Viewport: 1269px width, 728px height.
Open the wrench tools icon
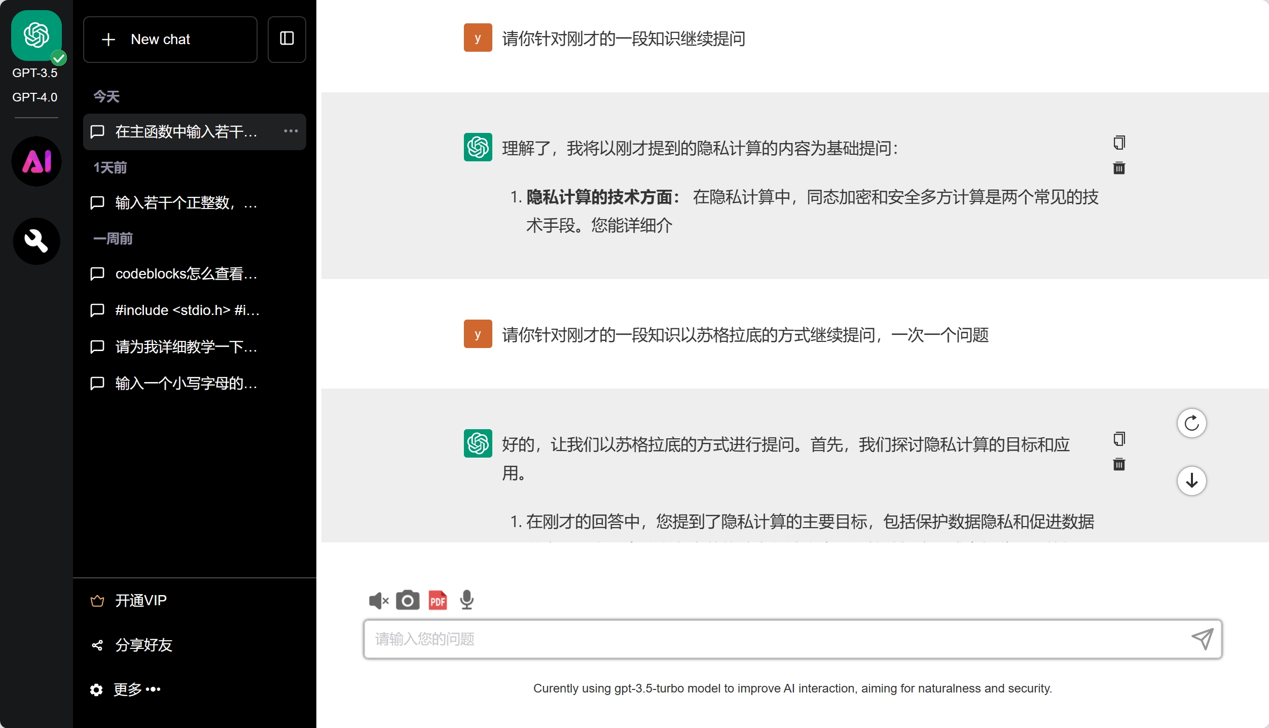point(37,241)
